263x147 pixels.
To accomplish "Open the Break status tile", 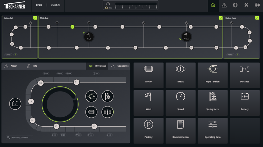I will [180, 75].
